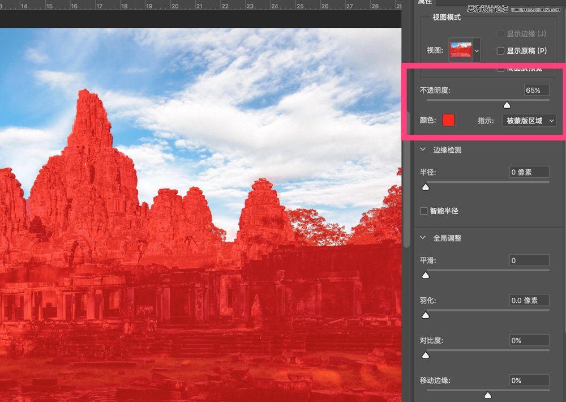Select the 平滑 value field showing 0
The image size is (566, 402).
click(x=529, y=260)
